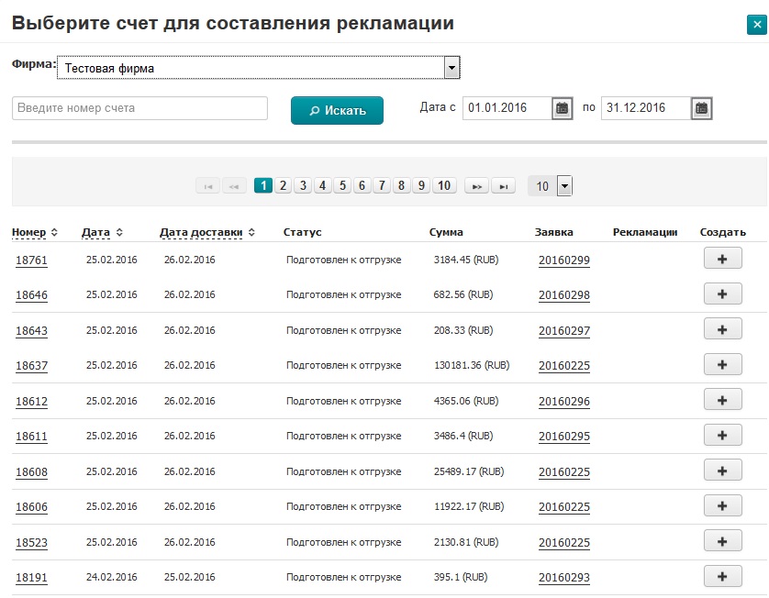
Task: Go to the next page of results
Action: tap(476, 186)
